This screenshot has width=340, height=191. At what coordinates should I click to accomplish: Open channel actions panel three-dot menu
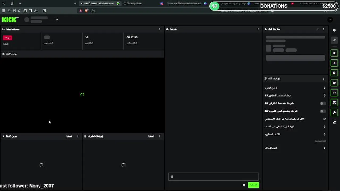tap(324, 79)
